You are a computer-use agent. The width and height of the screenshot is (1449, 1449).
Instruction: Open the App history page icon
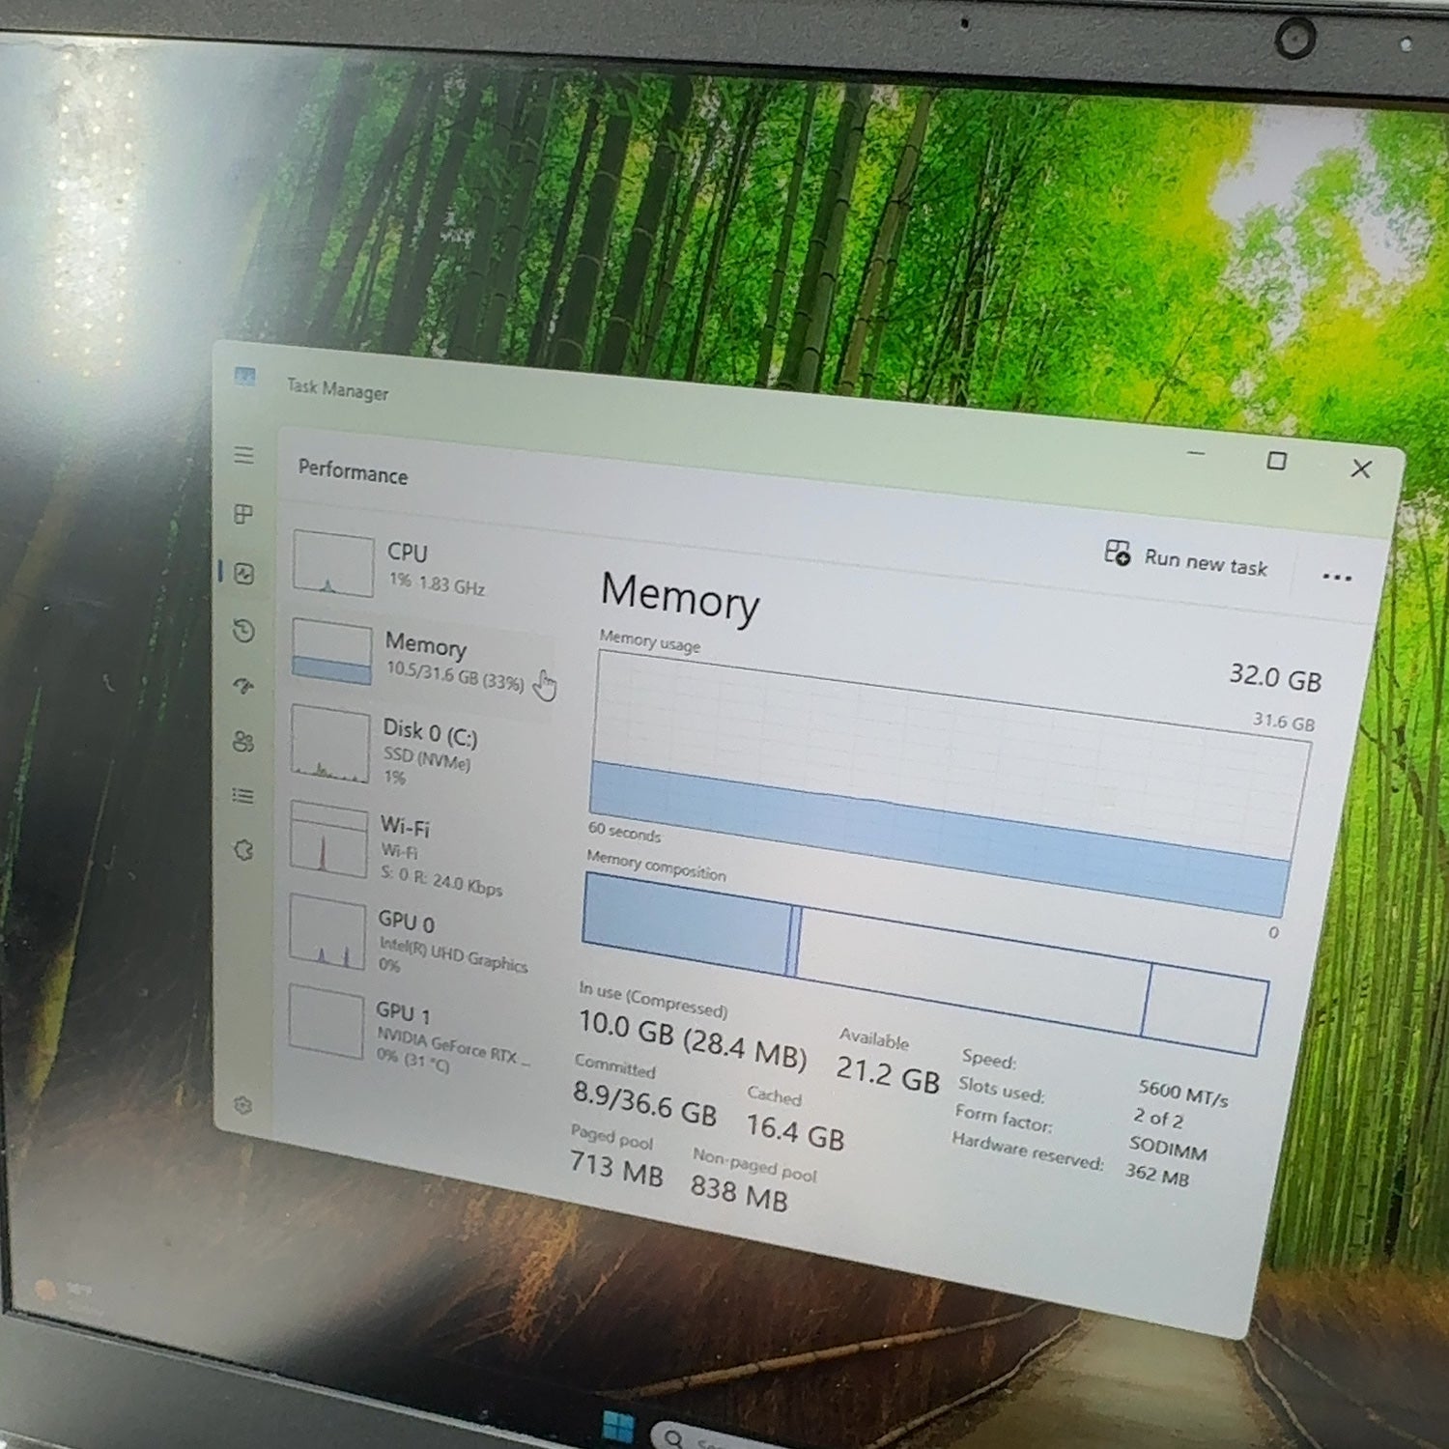pyautogui.click(x=244, y=631)
